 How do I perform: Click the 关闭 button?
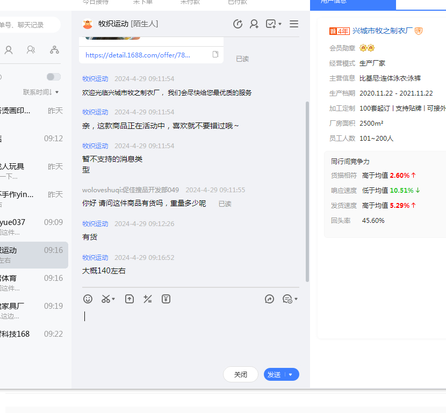click(241, 375)
